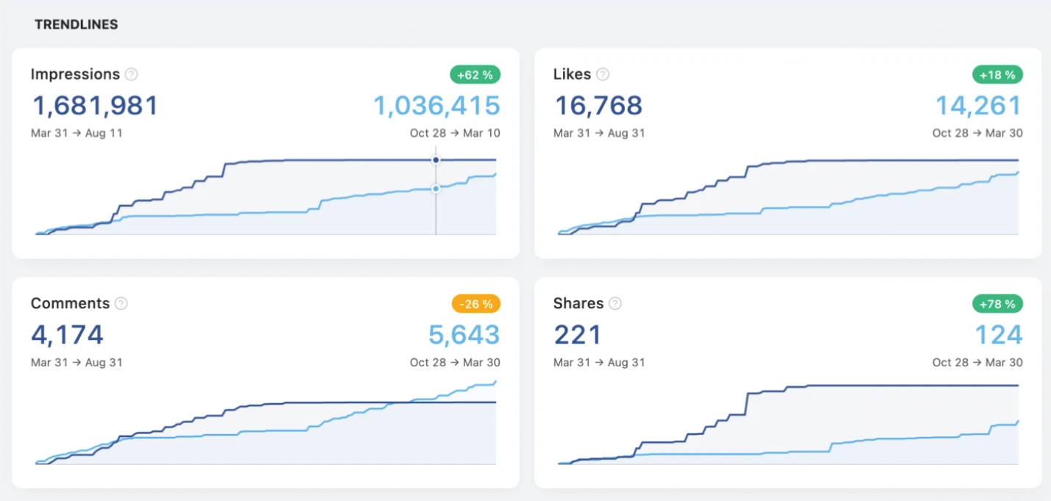Image resolution: width=1051 pixels, height=501 pixels.
Task: Click the +18 % badge on Likes
Action: tap(998, 74)
